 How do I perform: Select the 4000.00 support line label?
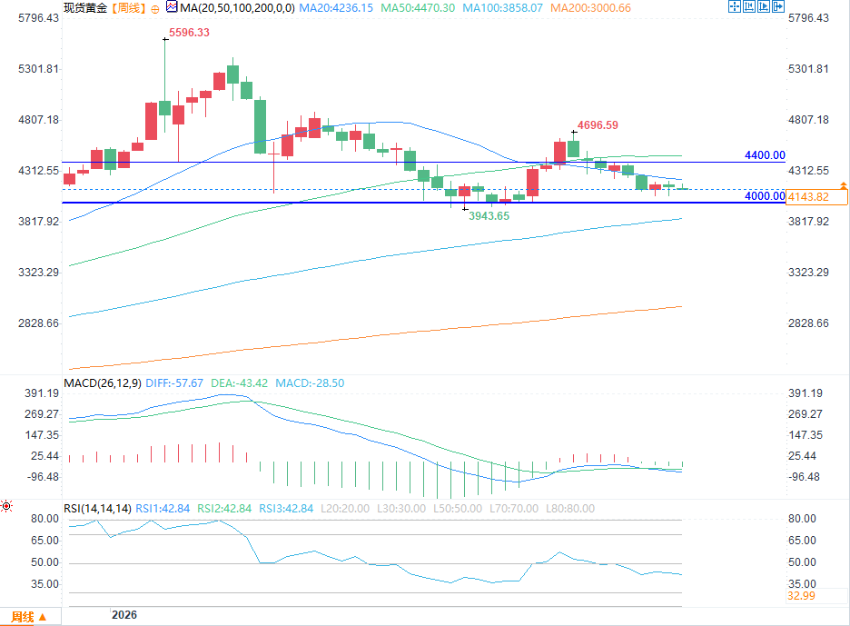(x=765, y=196)
